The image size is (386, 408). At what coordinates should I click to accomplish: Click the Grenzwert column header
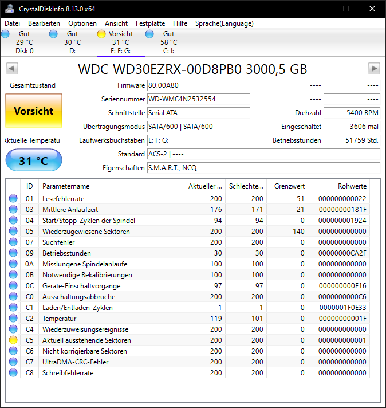(x=287, y=186)
